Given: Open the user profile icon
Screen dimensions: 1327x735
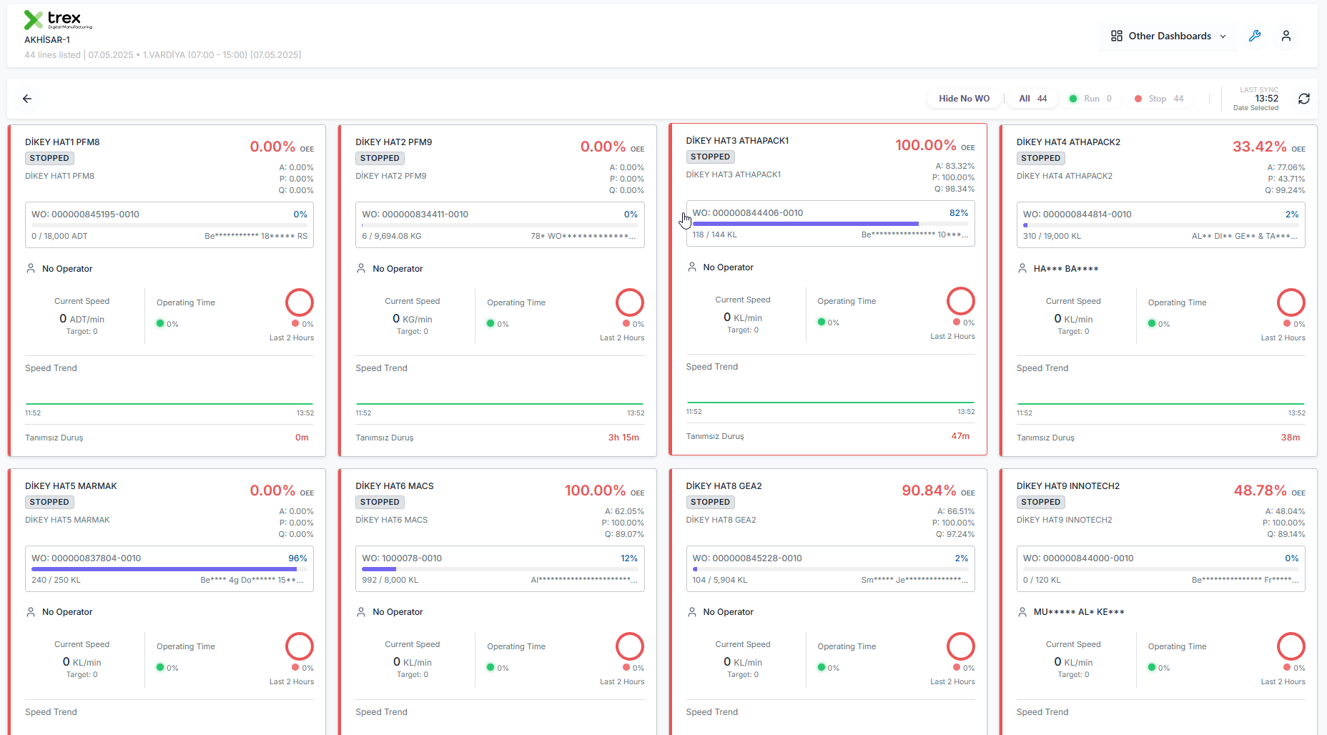Looking at the screenshot, I should 1286,36.
